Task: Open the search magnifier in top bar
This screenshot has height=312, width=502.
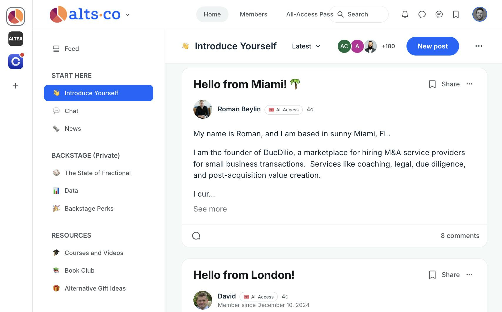Action: [x=341, y=14]
